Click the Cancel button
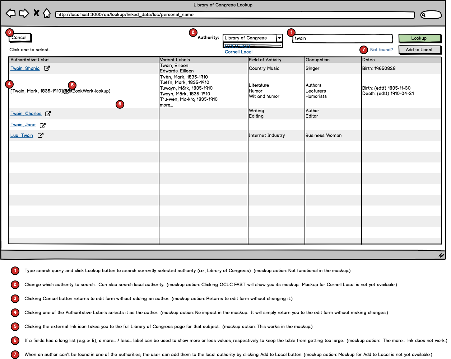Image resolution: width=451 pixels, height=359 pixels. 19,38
